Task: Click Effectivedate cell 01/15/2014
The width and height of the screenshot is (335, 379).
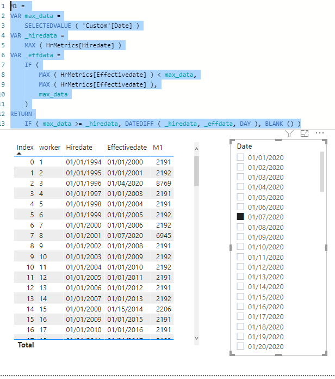Action: click(x=125, y=309)
